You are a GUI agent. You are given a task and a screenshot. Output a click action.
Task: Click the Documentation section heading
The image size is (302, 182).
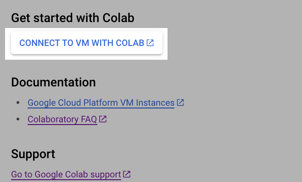[x=53, y=82]
